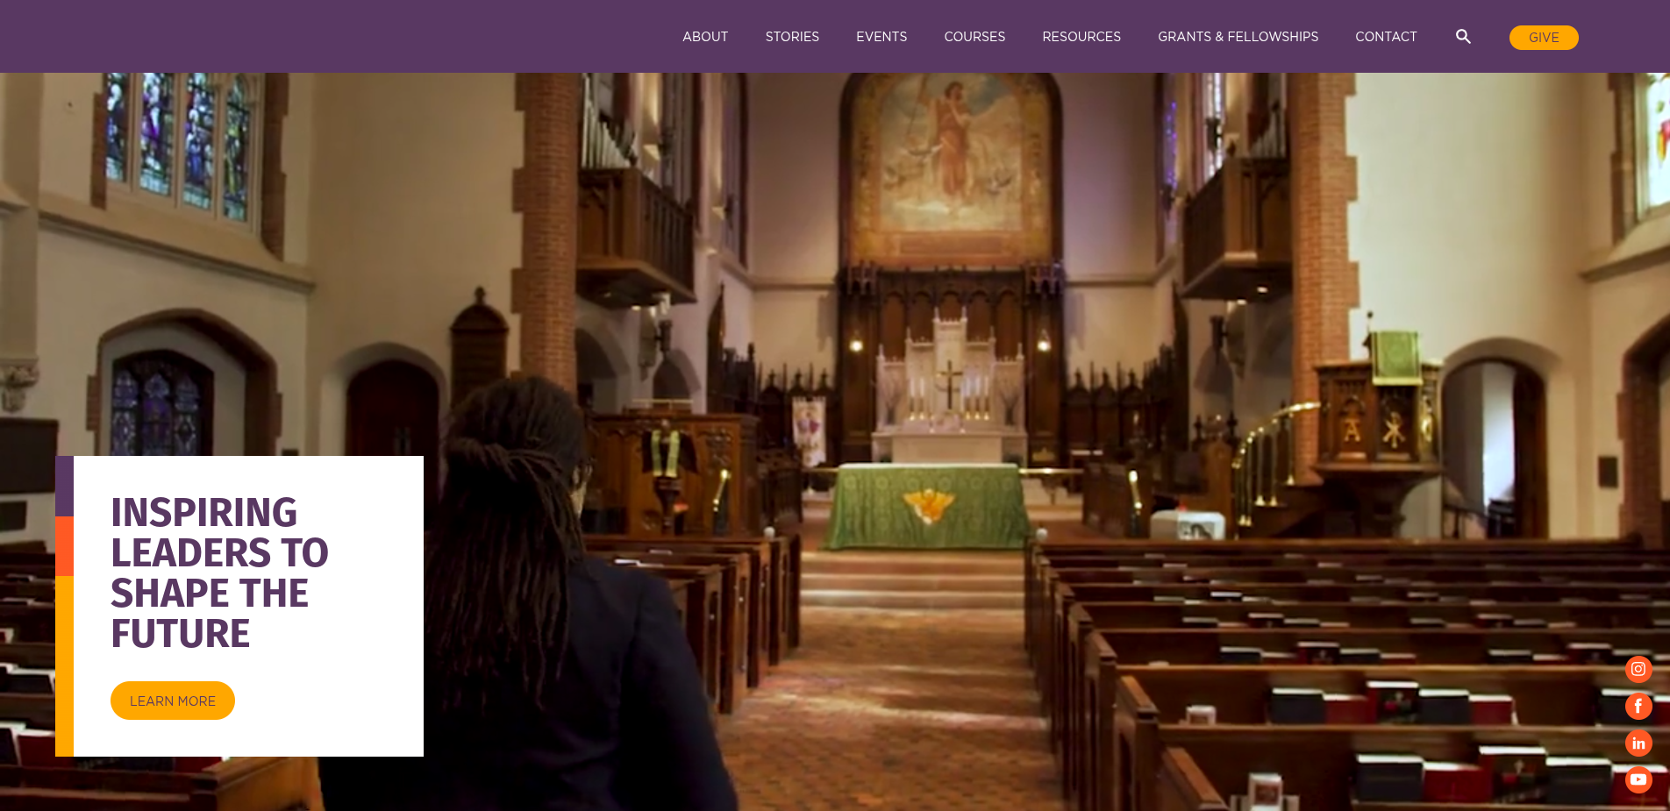Image resolution: width=1670 pixels, height=811 pixels.
Task: Open the STORIES menu item
Action: click(792, 36)
